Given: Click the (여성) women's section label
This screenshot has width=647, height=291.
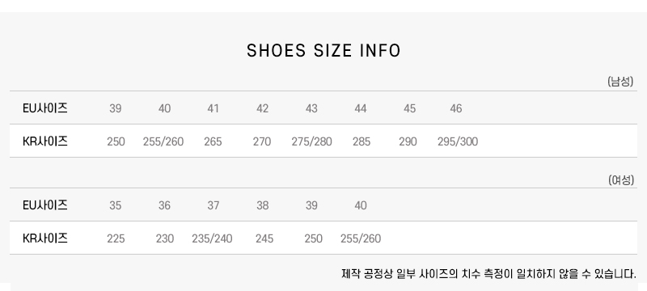Looking at the screenshot, I should click(620, 179).
